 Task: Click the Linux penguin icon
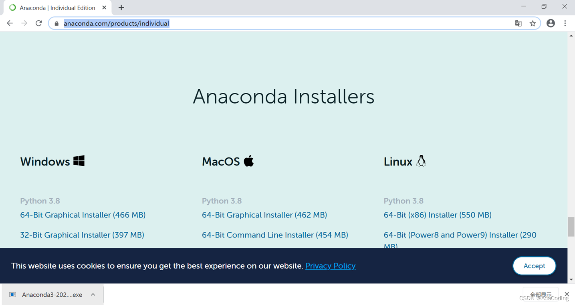click(x=421, y=161)
